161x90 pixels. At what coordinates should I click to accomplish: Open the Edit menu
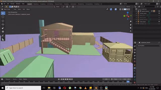pos(8,4)
